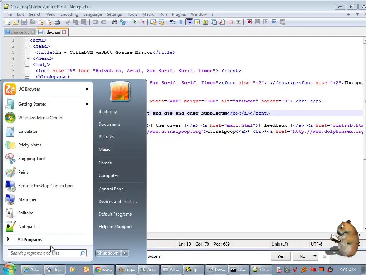Click the Undo arrow icon
Viewport: 366px width, 275px height.
coord(95,22)
